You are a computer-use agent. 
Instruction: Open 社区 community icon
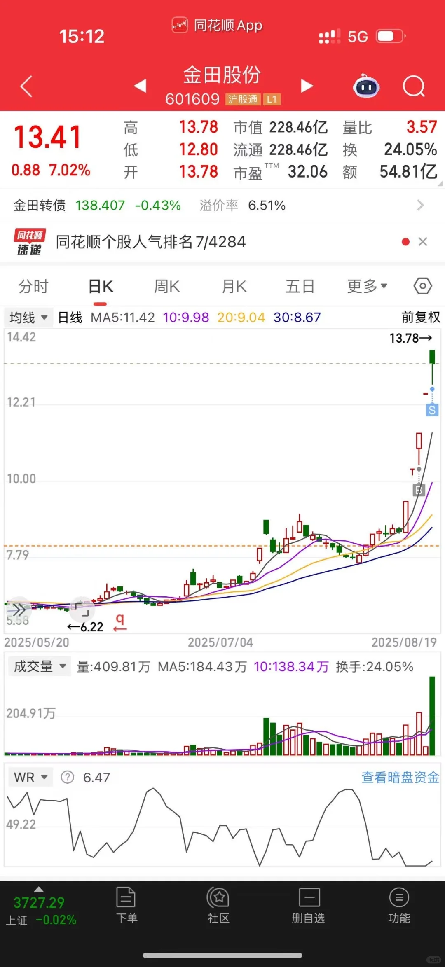coord(218,905)
